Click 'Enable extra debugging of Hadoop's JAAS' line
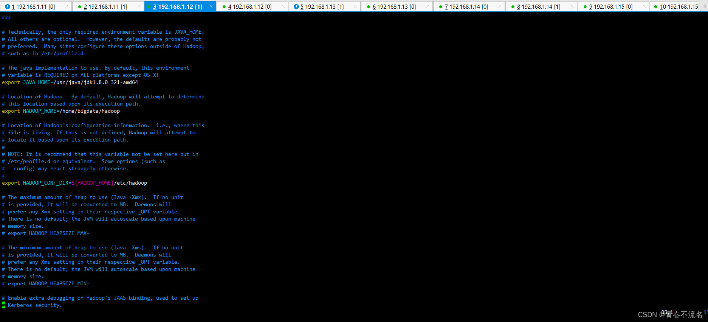 (100, 298)
